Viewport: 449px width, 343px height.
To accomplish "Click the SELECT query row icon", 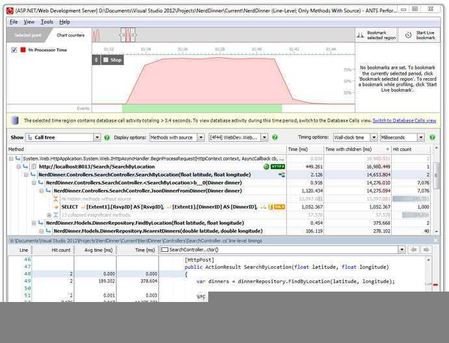I will [x=56, y=207].
